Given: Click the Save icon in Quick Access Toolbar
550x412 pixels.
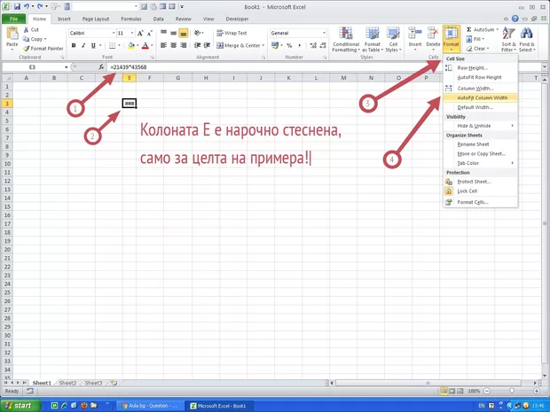Looking at the screenshot, I should [17, 7].
